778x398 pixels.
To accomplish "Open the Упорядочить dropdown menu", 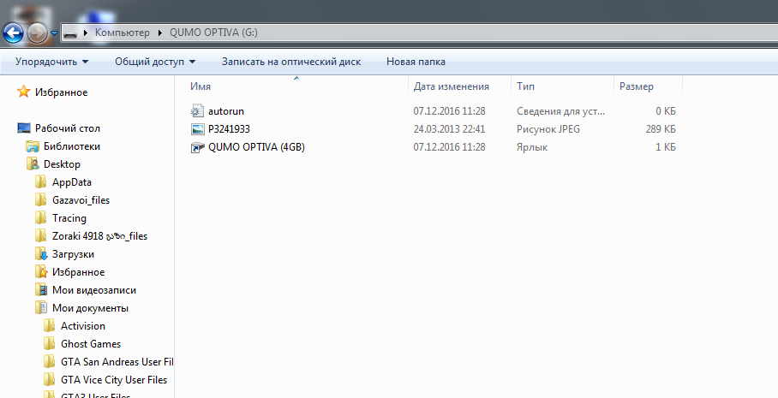I will point(51,62).
